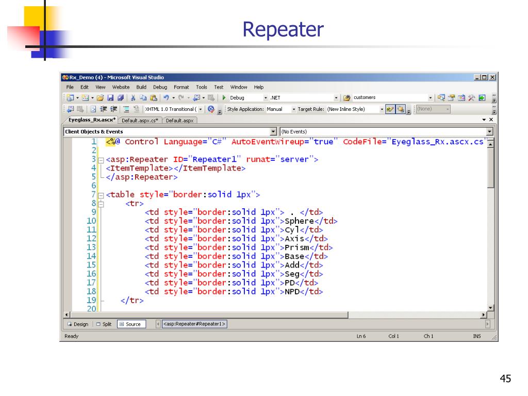Screen dimensions: 528x396
Task: Click the Check Accessibility validation icon
Action: (211, 109)
